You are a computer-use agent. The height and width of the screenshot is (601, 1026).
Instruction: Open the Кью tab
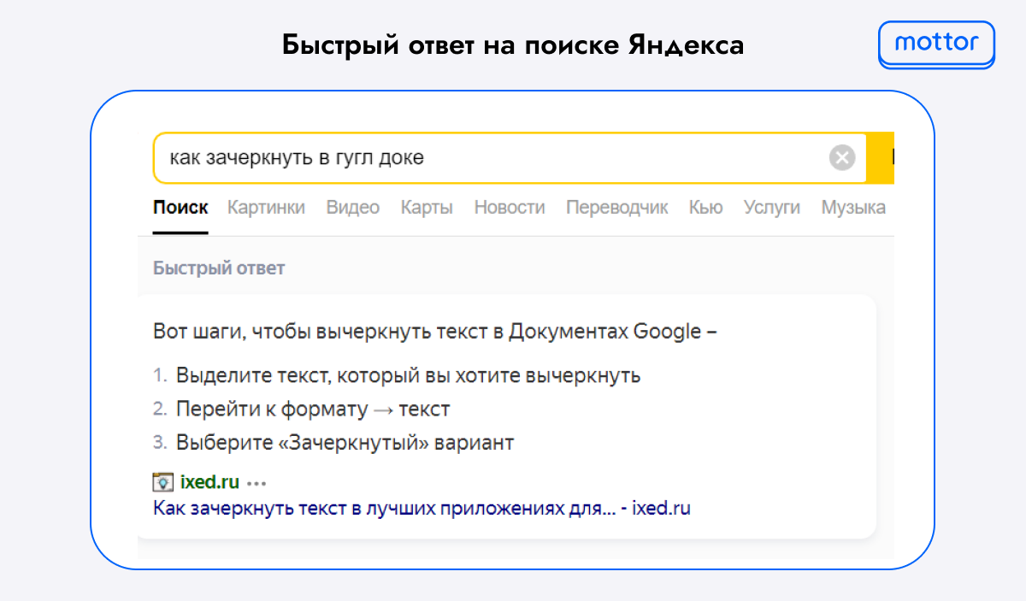pos(706,207)
